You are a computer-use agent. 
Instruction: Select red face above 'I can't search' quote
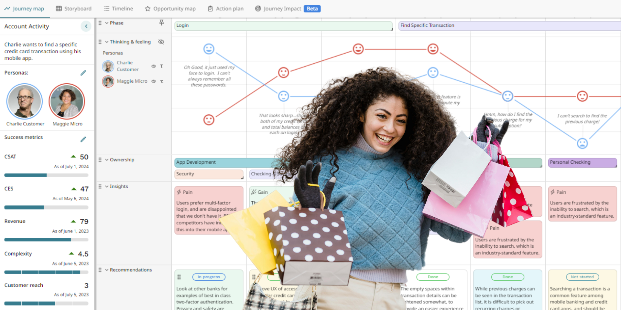click(583, 96)
